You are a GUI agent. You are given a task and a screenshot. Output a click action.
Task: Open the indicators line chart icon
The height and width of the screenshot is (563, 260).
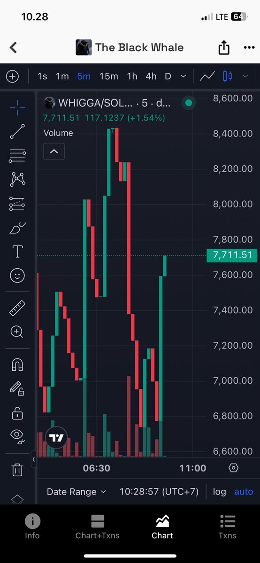[x=207, y=76]
